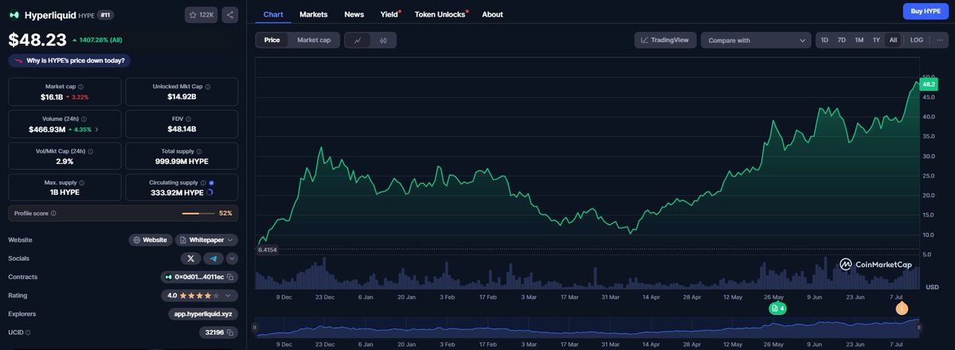Screen dimensions: 955x350
Task: Open Market cap info tooltip icon
Action: (x=81, y=87)
